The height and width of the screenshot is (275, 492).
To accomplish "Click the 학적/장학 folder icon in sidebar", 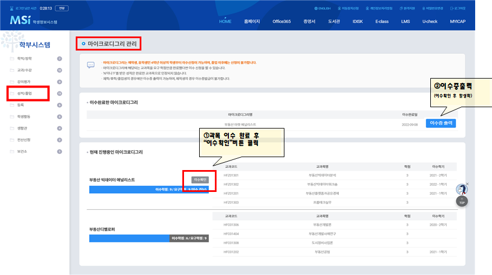I will pyautogui.click(x=12, y=58).
